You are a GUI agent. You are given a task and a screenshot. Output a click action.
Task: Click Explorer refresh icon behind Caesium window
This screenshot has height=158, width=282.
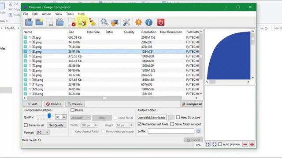[266, 28]
